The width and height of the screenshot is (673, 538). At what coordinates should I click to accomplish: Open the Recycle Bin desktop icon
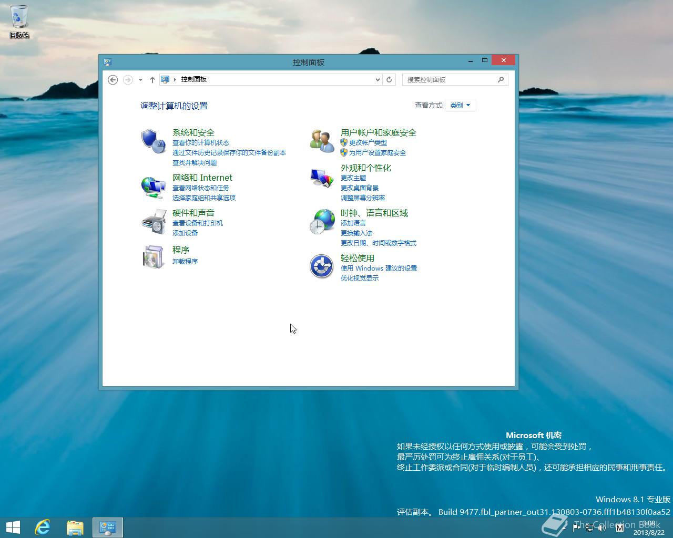point(19,22)
